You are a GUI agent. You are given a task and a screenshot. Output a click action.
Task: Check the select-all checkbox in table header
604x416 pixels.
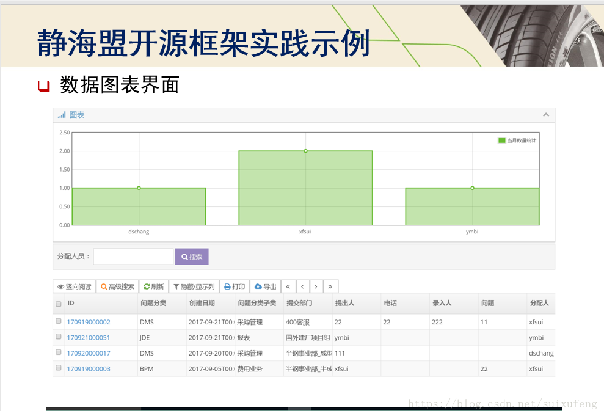[x=58, y=303]
